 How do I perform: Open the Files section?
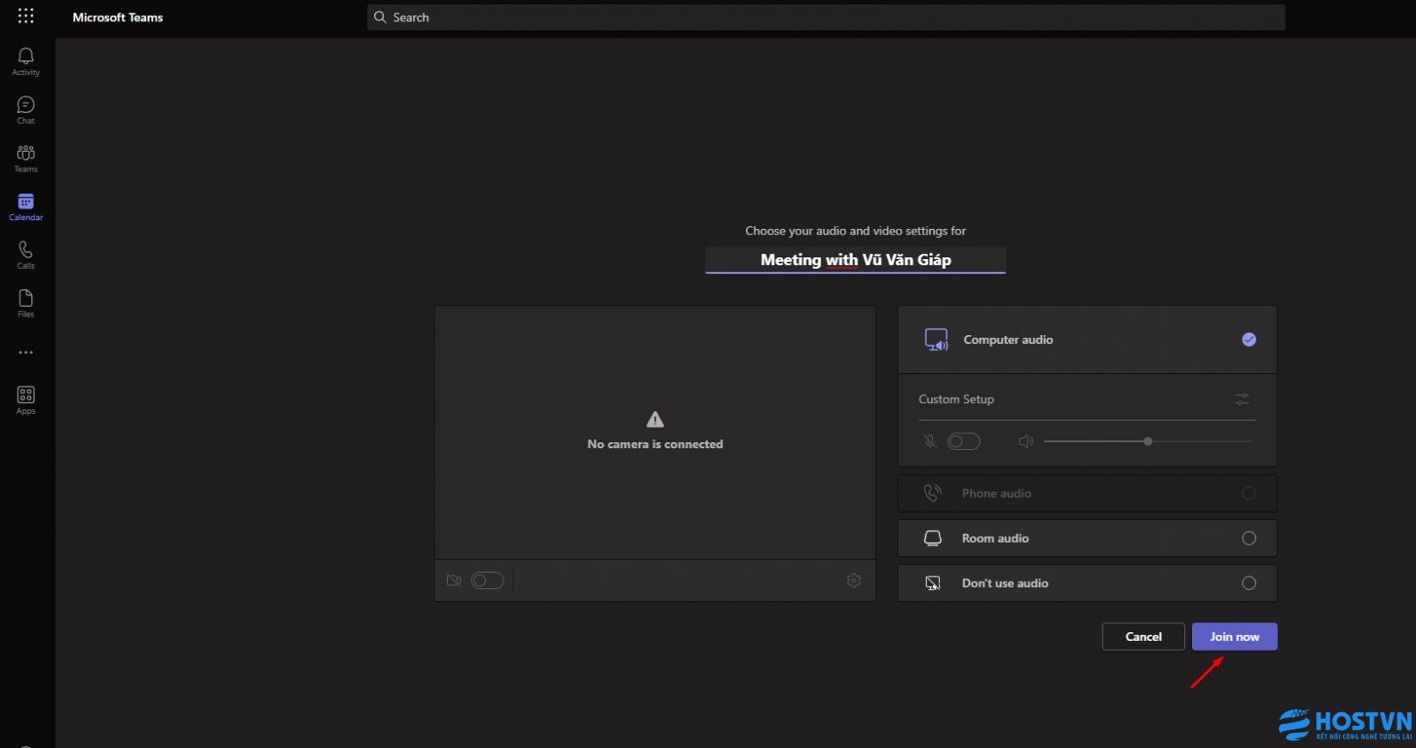26,303
